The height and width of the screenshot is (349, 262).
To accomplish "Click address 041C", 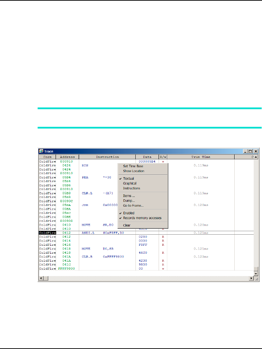I will 66,265.
